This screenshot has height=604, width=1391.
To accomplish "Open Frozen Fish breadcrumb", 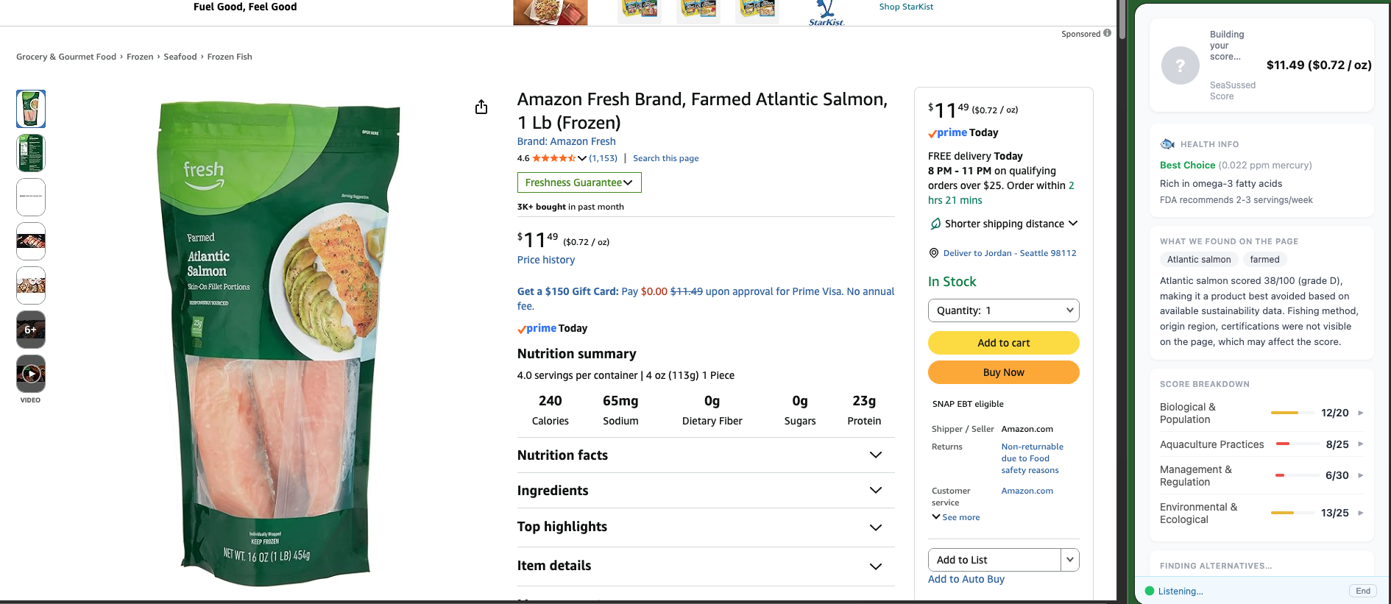I will coord(230,57).
